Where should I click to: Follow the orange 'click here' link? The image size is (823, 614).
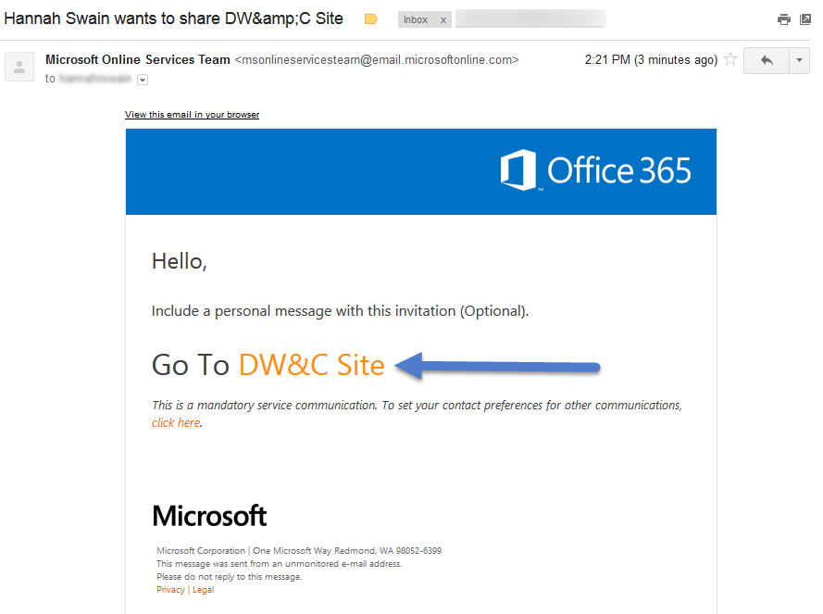[x=176, y=423]
